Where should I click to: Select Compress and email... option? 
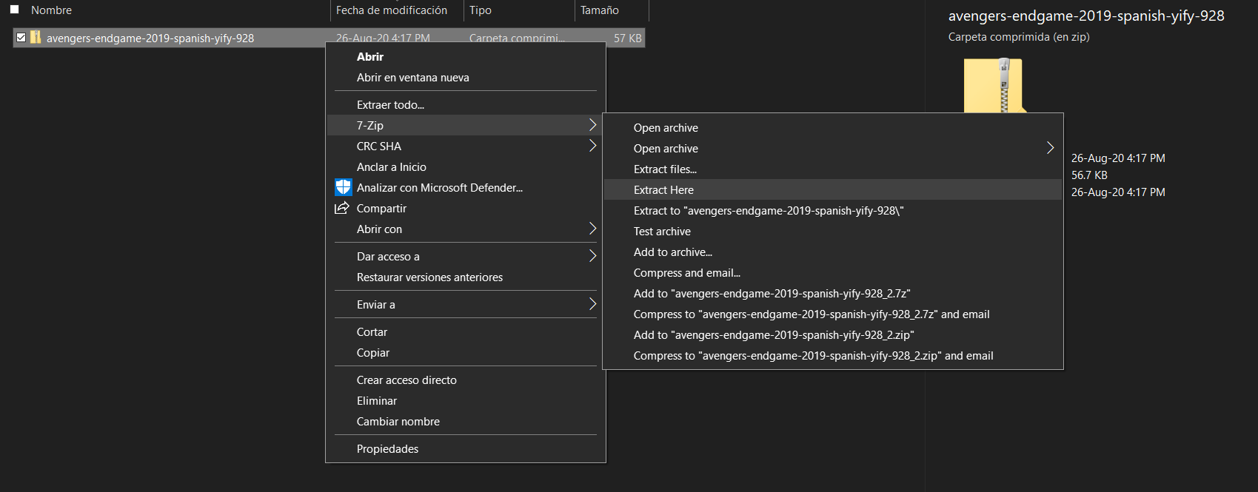(x=833, y=272)
